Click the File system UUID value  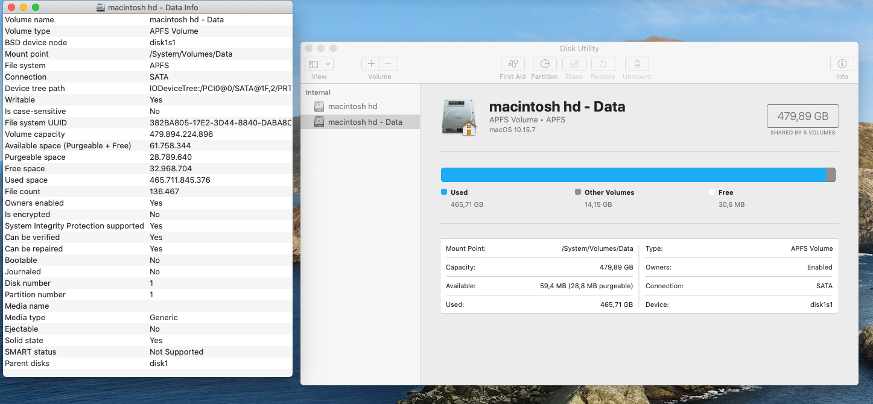[221, 123]
